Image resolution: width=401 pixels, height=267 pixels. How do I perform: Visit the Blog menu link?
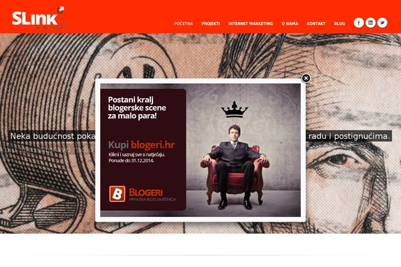[x=340, y=23]
